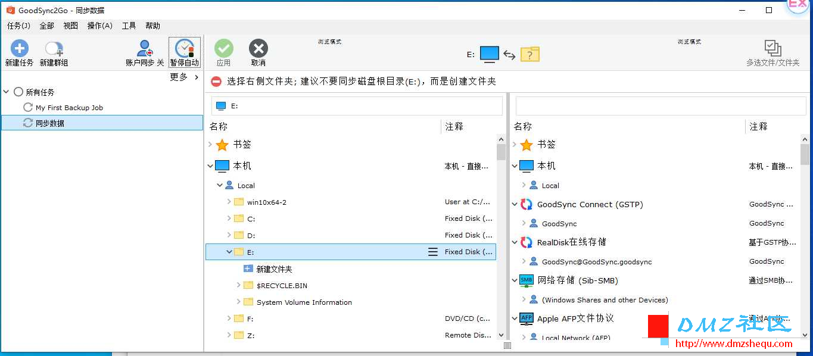This screenshot has width=813, height=356.
Task: Click the right side unknown folder icon
Action: pos(530,54)
